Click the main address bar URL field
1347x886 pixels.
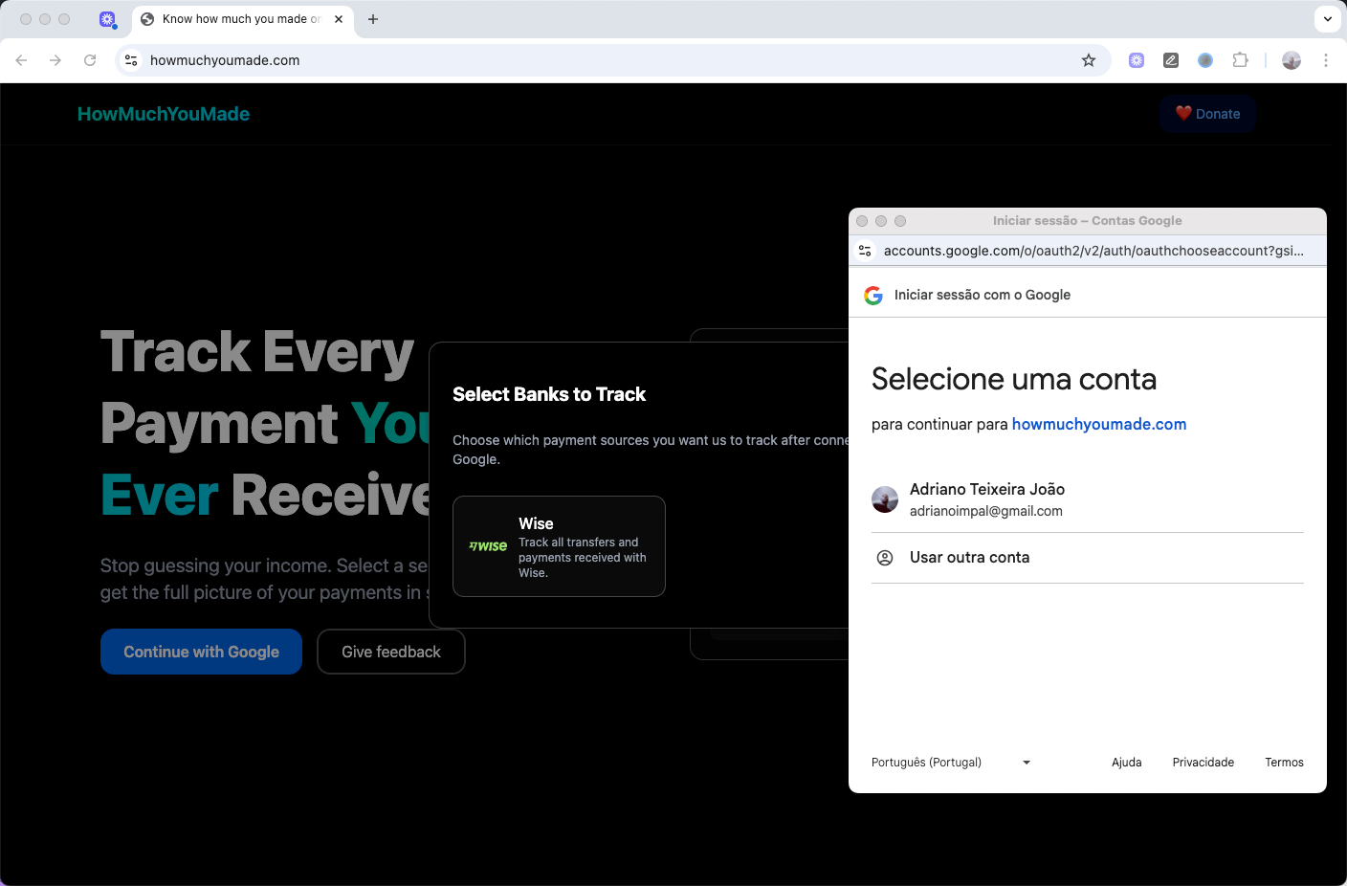[612, 60]
